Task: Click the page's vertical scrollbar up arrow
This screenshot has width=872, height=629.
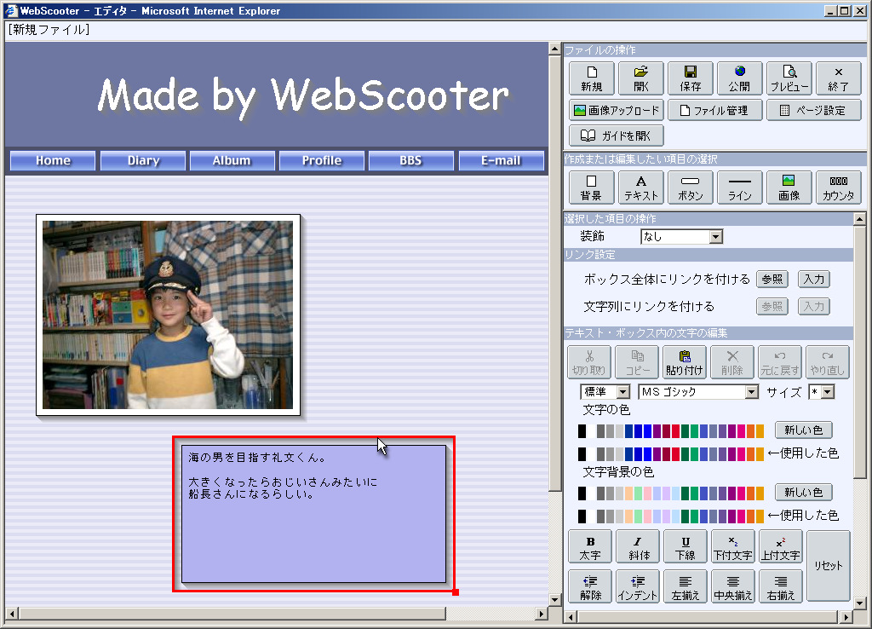Action: [554, 49]
